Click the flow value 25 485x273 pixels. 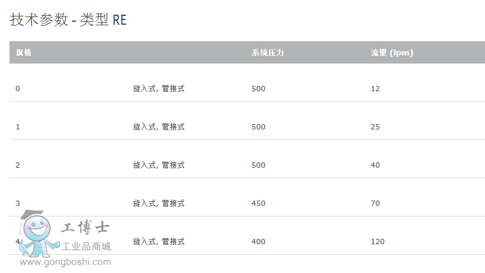[x=375, y=127]
